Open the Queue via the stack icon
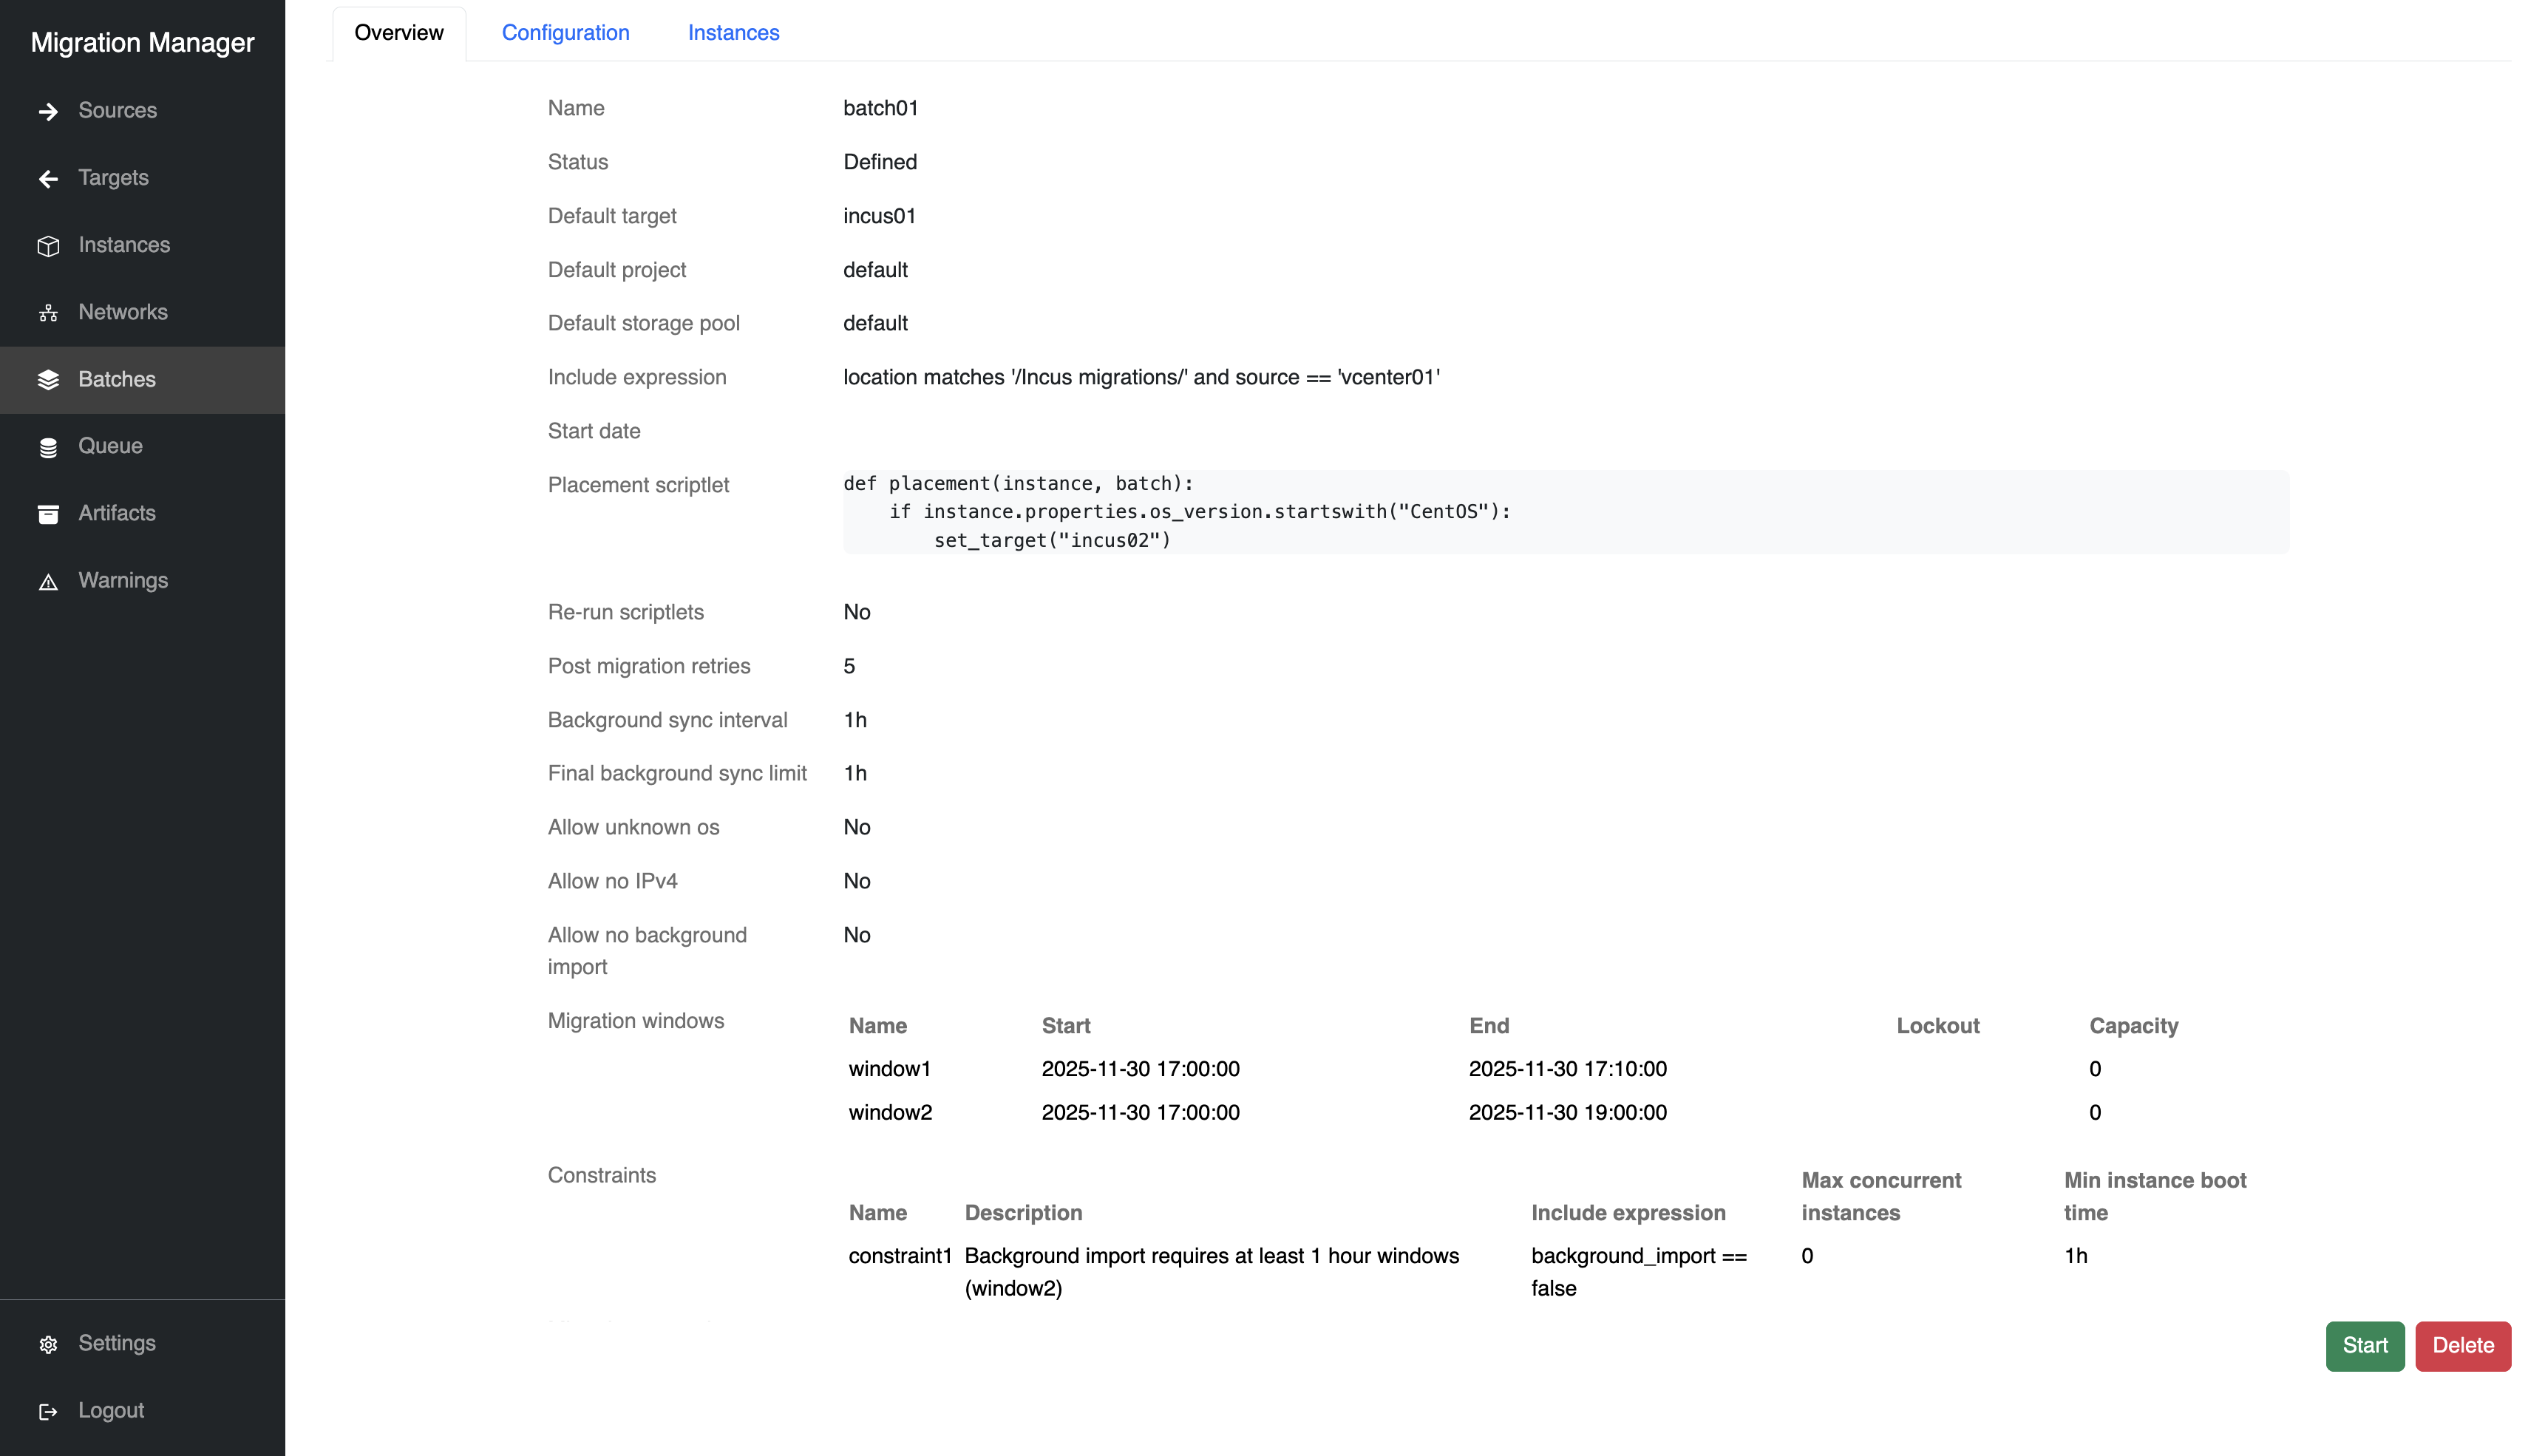The image size is (2528, 1456). point(48,447)
